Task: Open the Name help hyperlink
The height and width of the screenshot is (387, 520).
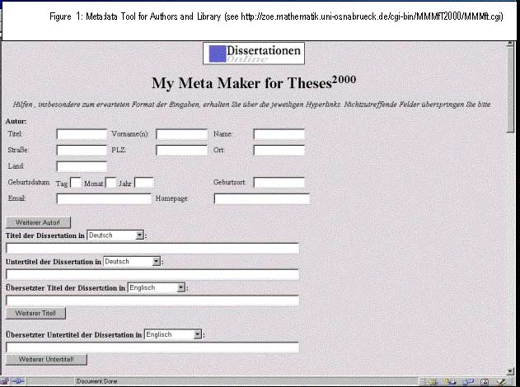Action: tap(223, 134)
